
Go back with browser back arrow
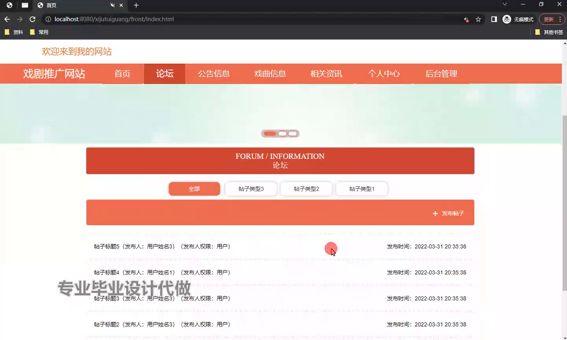pos(7,19)
